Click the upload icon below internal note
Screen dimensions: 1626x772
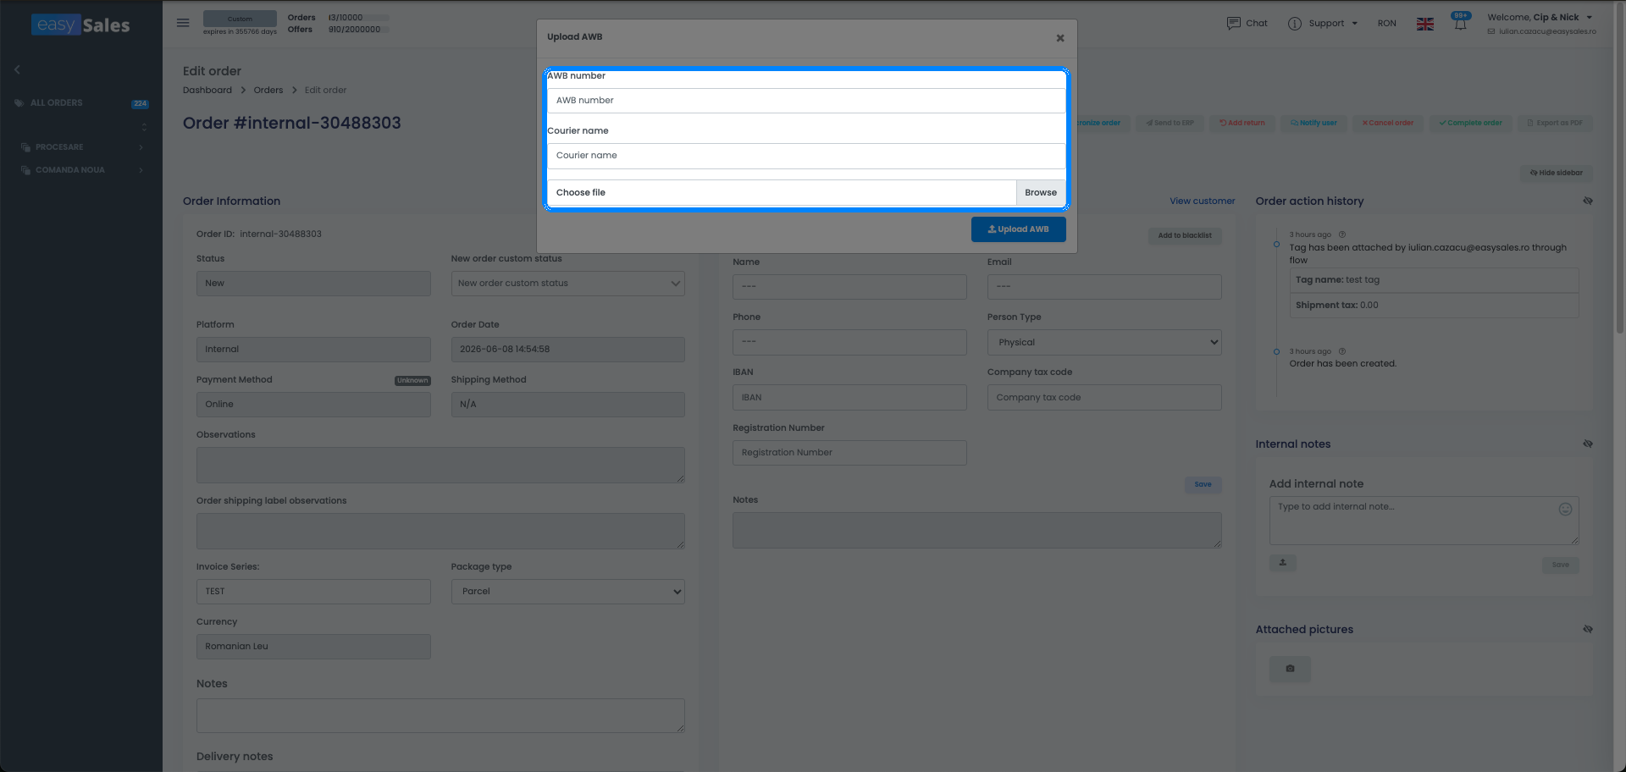(1282, 563)
